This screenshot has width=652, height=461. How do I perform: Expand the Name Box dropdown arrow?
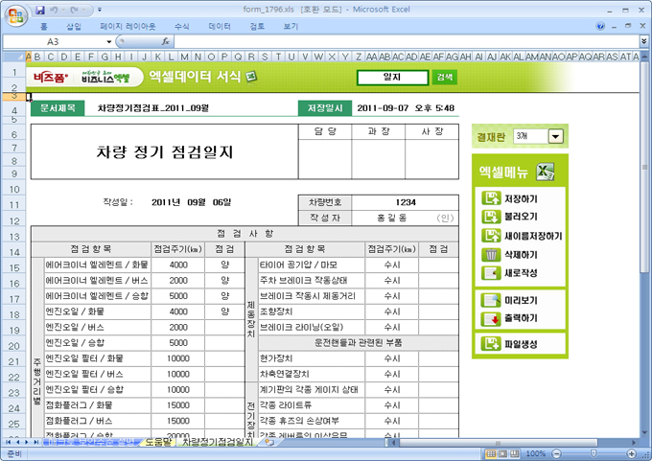(109, 41)
